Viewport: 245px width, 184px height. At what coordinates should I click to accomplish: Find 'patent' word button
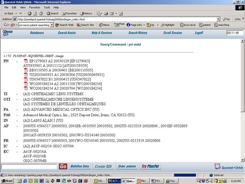205,25
